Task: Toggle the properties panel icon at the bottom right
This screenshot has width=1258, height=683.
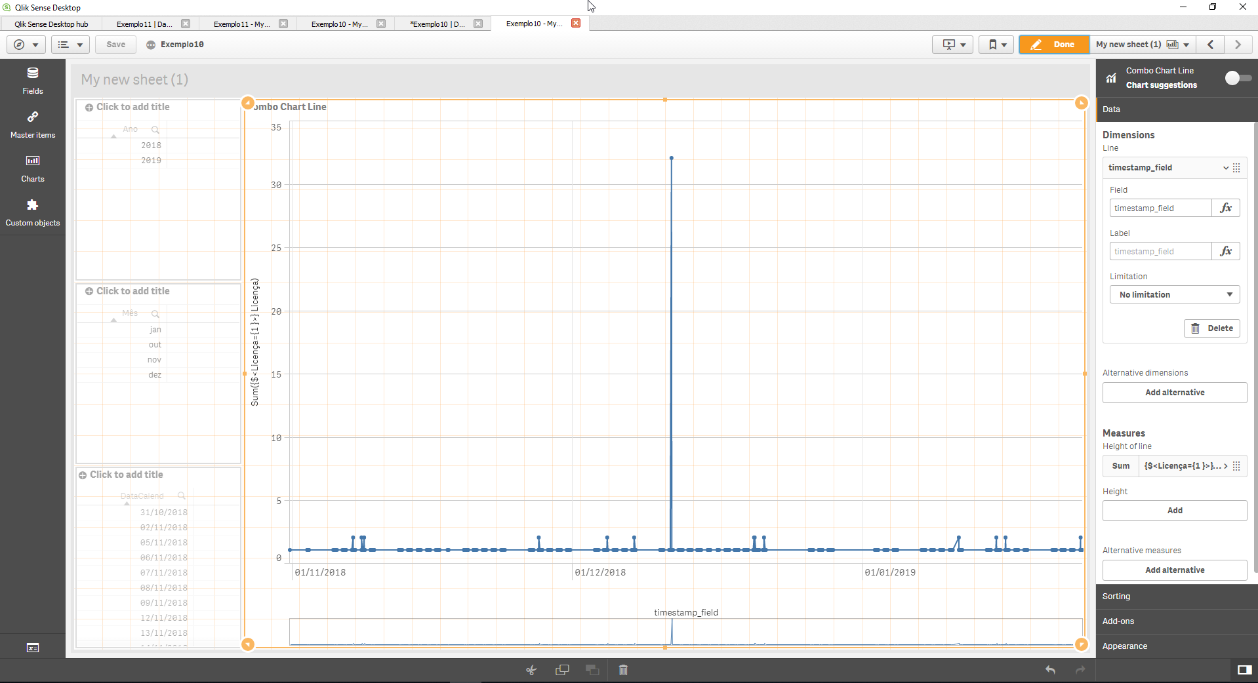Action: (1244, 669)
